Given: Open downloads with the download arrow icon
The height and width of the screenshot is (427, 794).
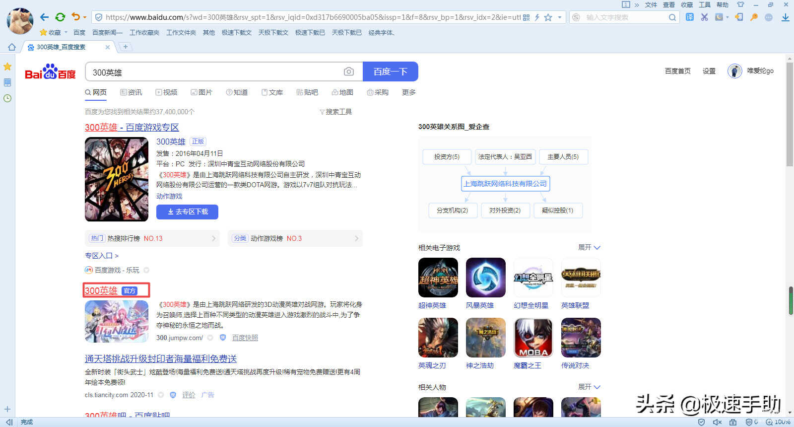Looking at the screenshot, I should (x=786, y=17).
